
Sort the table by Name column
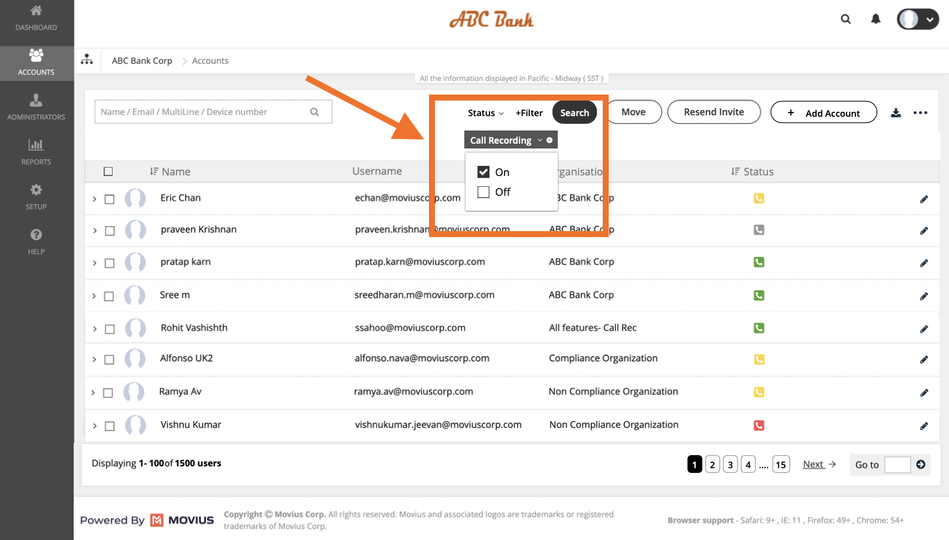point(170,172)
